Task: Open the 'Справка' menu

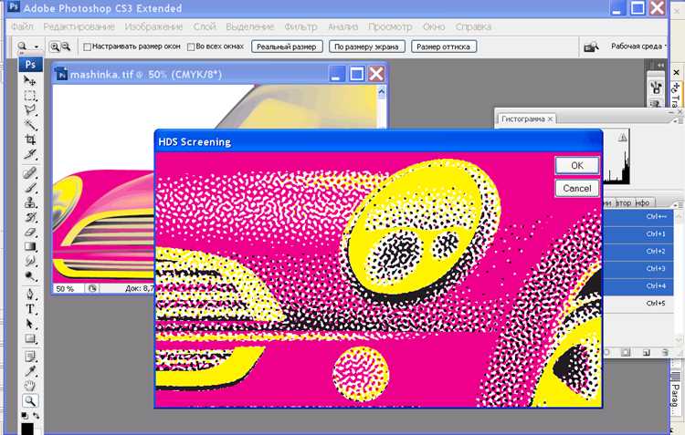Action: pyautogui.click(x=473, y=26)
